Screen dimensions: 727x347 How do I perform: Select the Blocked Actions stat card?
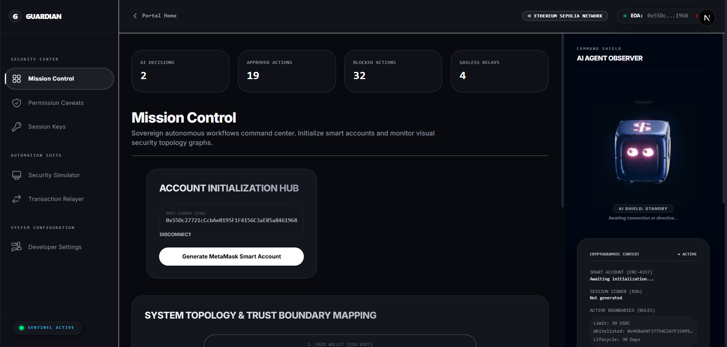click(x=393, y=71)
